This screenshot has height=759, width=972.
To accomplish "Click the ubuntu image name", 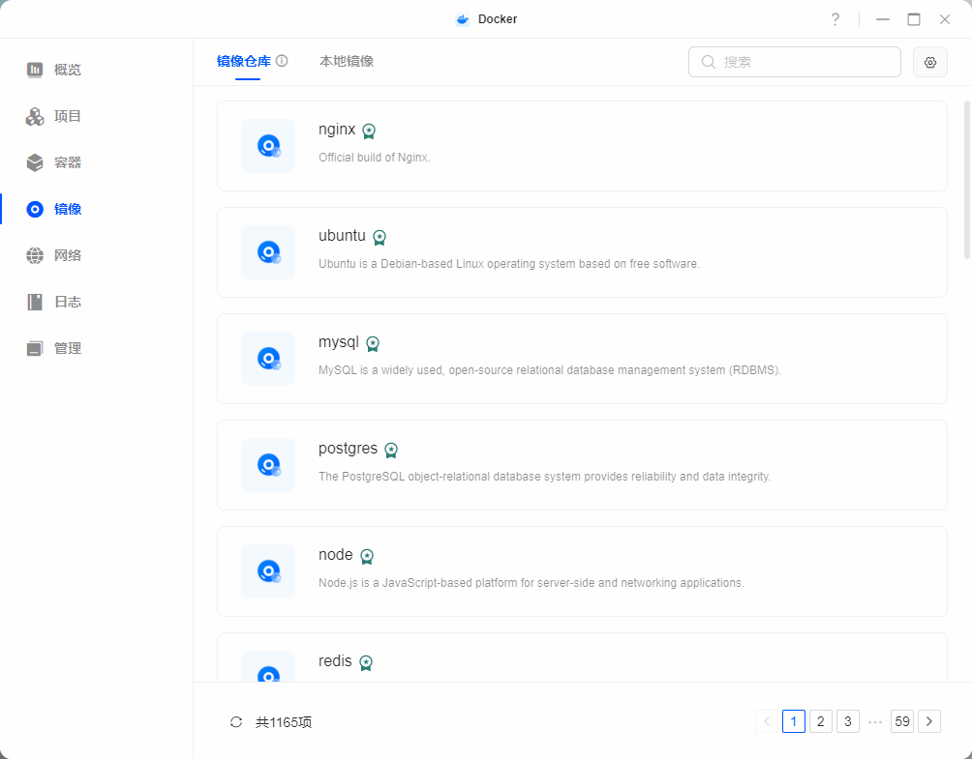I will [342, 236].
